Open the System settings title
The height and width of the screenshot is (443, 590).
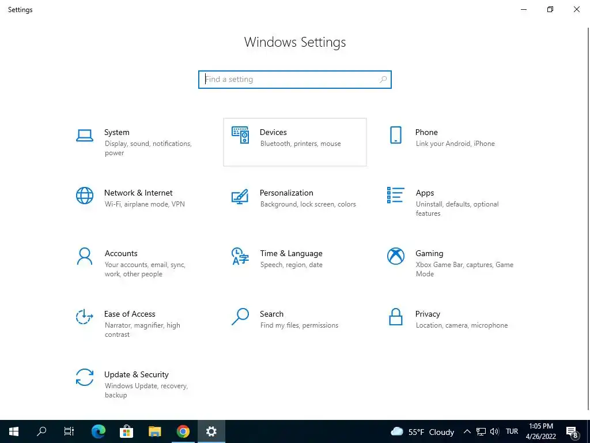[116, 132]
